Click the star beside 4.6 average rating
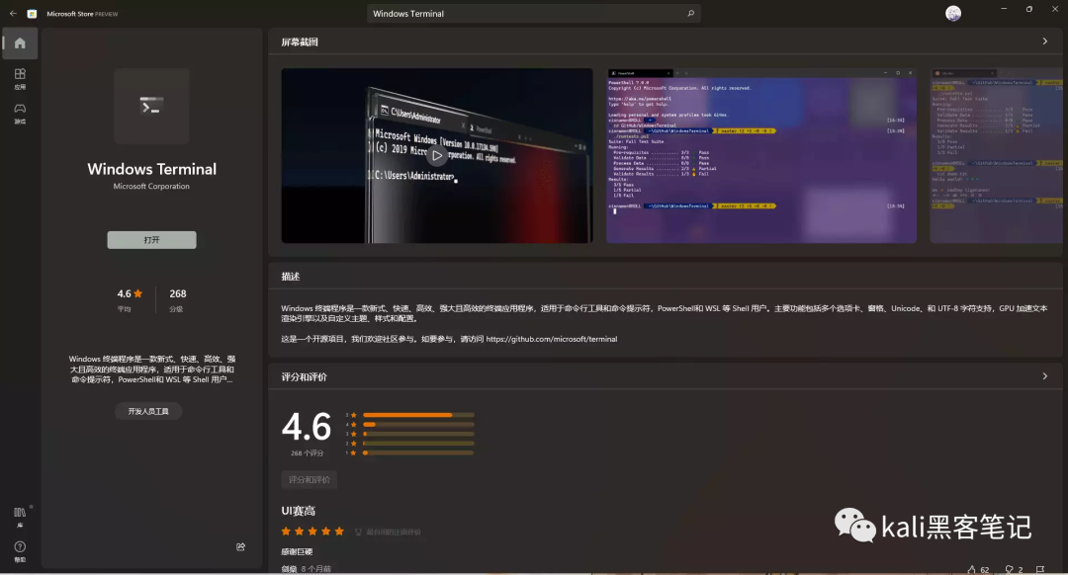The height and width of the screenshot is (575, 1068). tap(138, 293)
